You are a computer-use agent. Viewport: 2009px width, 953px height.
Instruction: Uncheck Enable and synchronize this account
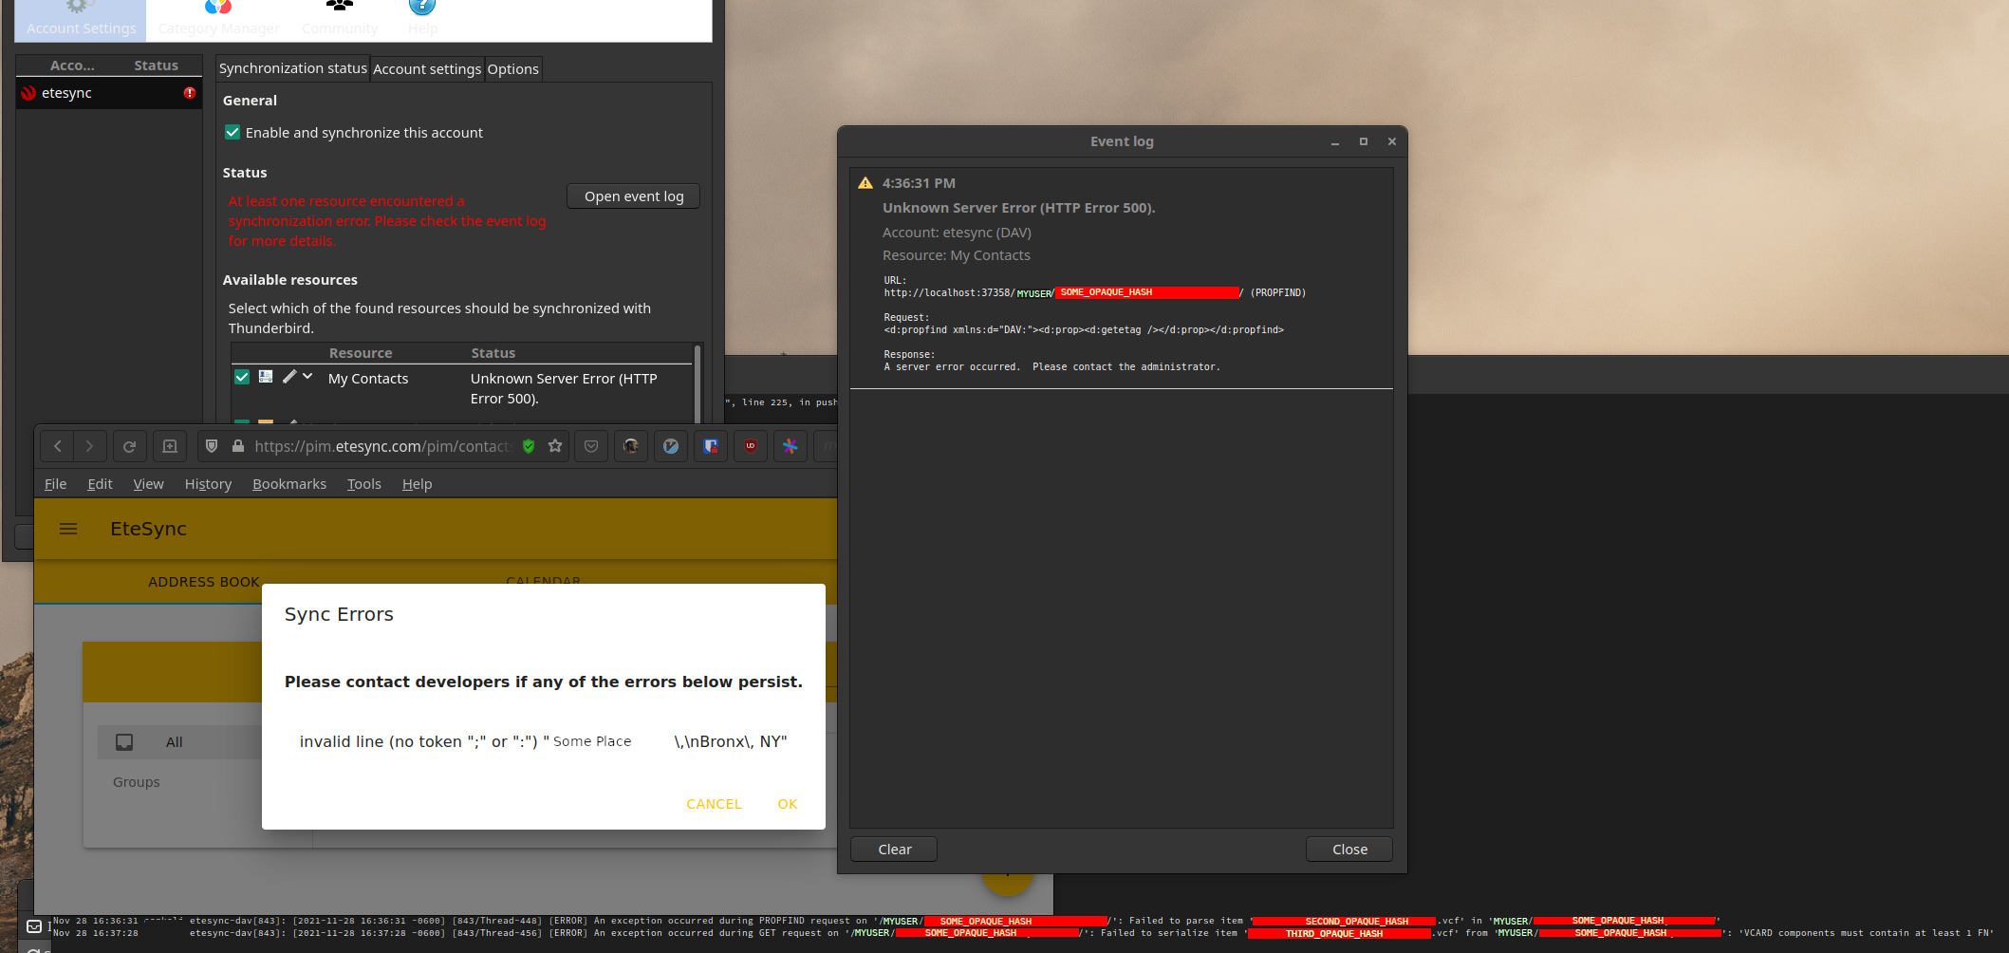click(233, 132)
